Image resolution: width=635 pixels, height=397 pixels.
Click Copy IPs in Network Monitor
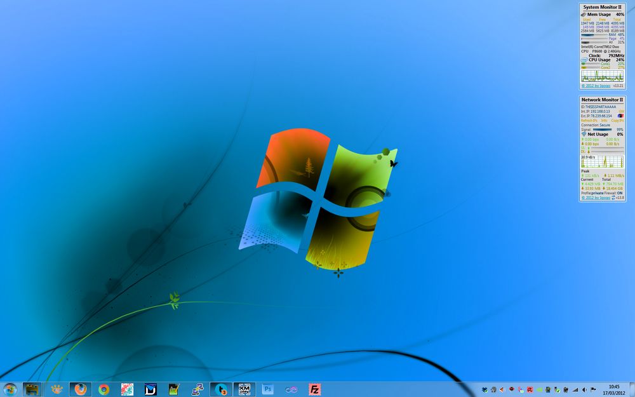pos(617,120)
